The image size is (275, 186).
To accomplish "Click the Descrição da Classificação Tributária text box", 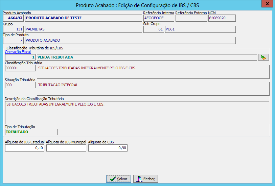I will pyautogui.click(x=137, y=112).
